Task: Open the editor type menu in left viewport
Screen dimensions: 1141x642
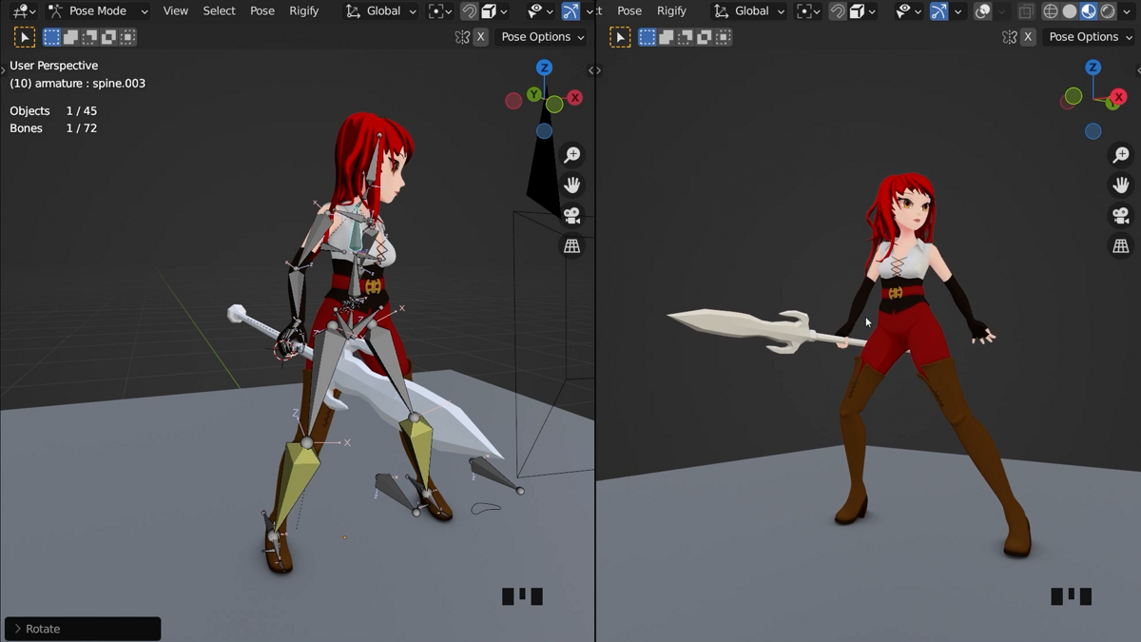Action: [24, 11]
